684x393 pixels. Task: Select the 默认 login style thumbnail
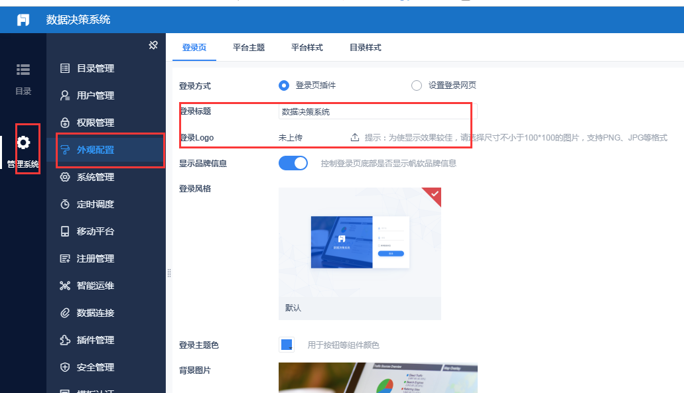click(360, 254)
